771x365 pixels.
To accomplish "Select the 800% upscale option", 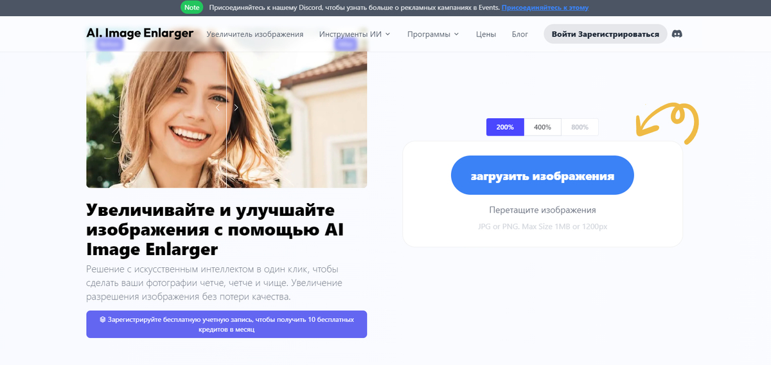I will point(580,127).
